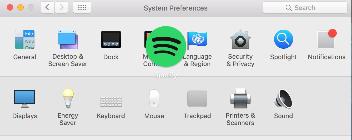The width and height of the screenshot is (352, 140).
Task: Open Energy Saver lightbulb icon
Action: coord(68,98)
